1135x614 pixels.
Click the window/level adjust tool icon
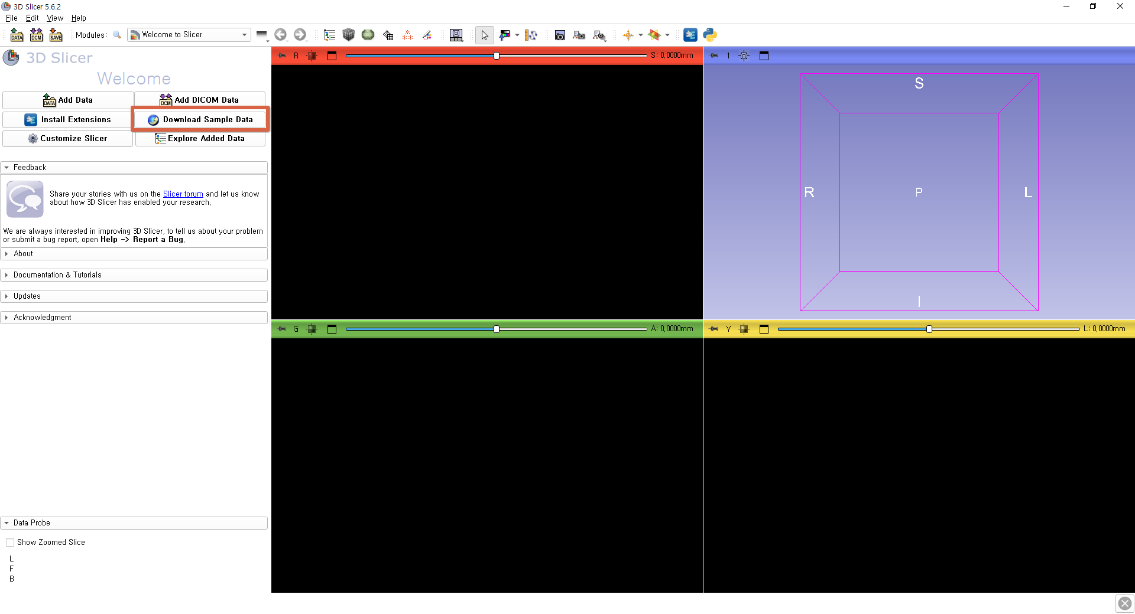(504, 35)
